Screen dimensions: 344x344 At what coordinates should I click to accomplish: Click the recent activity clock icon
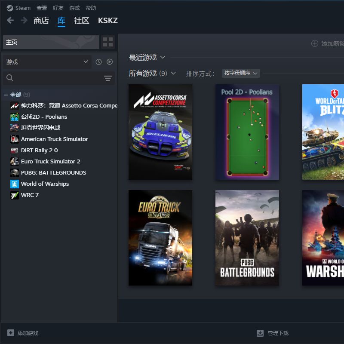tap(98, 62)
